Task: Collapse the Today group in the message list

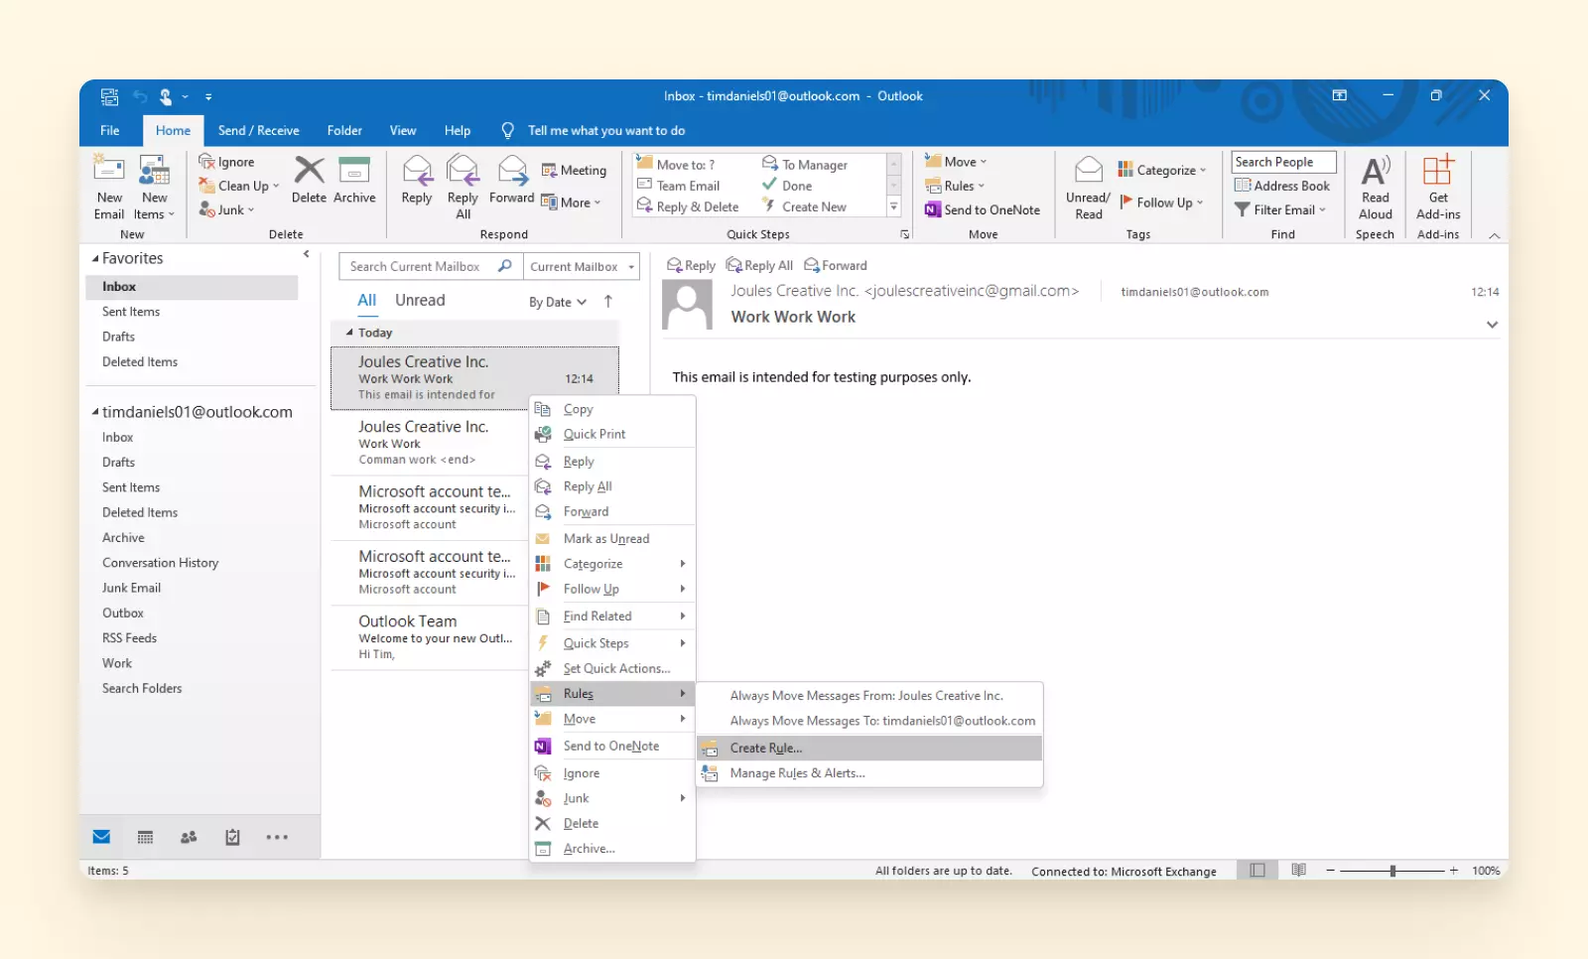Action: 349,333
